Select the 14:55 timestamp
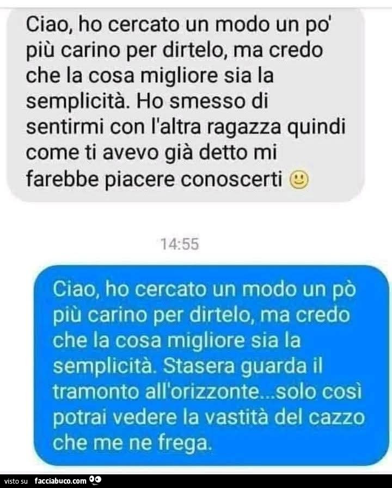392x488 pixels. point(180,244)
